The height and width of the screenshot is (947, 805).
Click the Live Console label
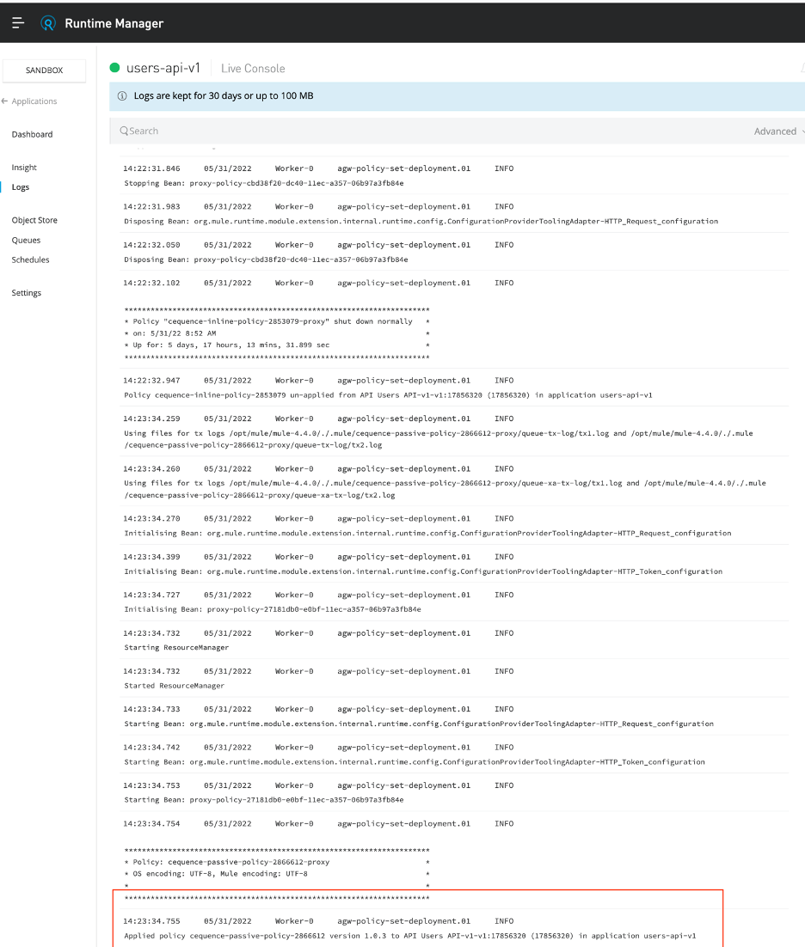[x=253, y=69]
